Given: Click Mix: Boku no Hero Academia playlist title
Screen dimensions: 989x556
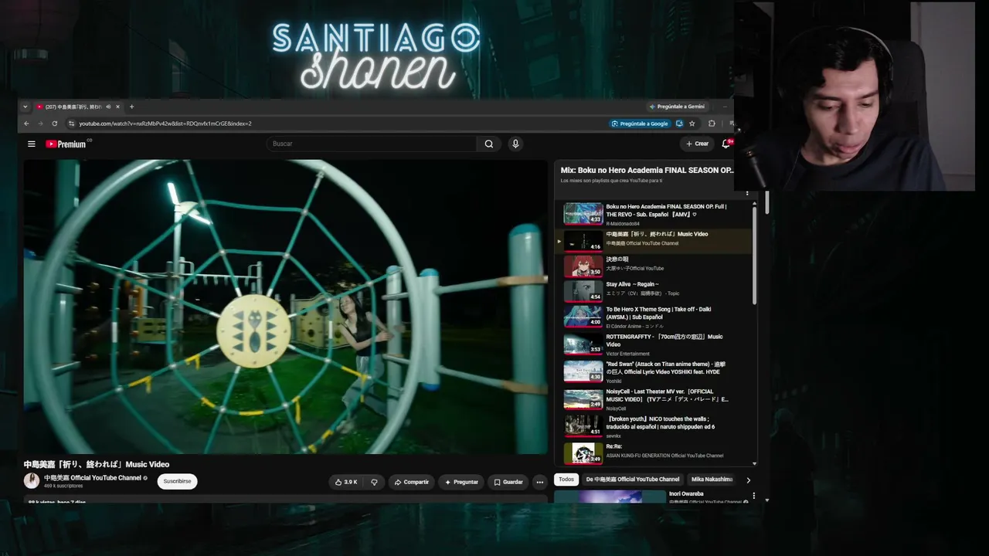Looking at the screenshot, I should click(647, 170).
